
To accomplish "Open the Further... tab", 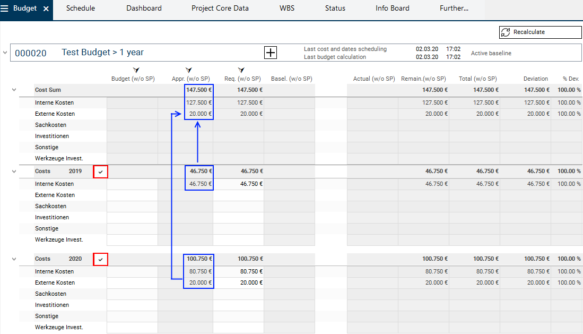I will [454, 8].
